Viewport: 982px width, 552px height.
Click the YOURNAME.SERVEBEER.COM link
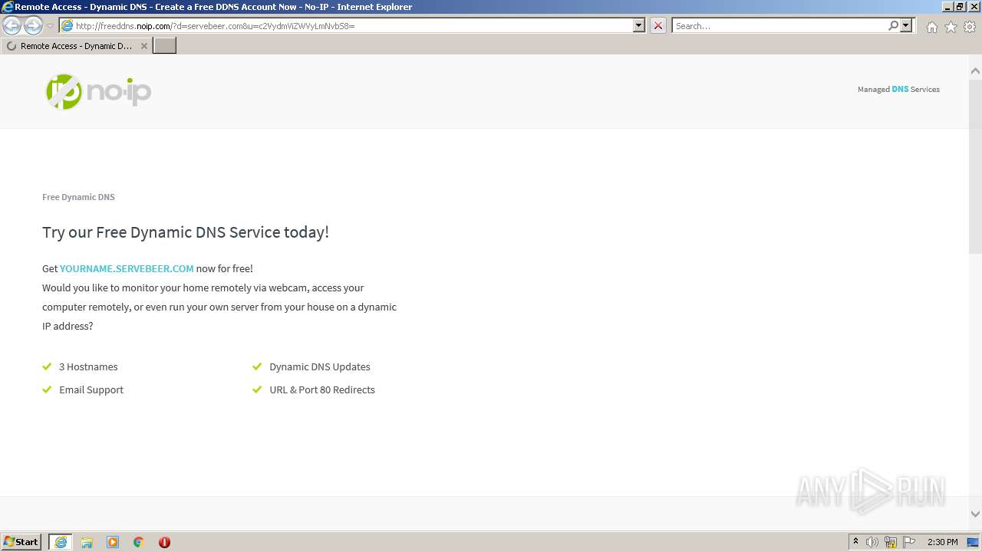point(127,268)
